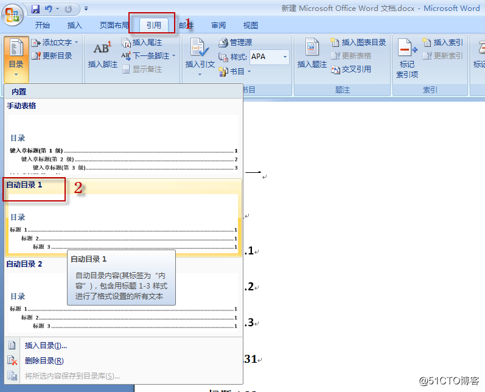Open the 目录 button dropdown arrow
The height and width of the screenshot is (392, 485).
pyautogui.click(x=16, y=74)
